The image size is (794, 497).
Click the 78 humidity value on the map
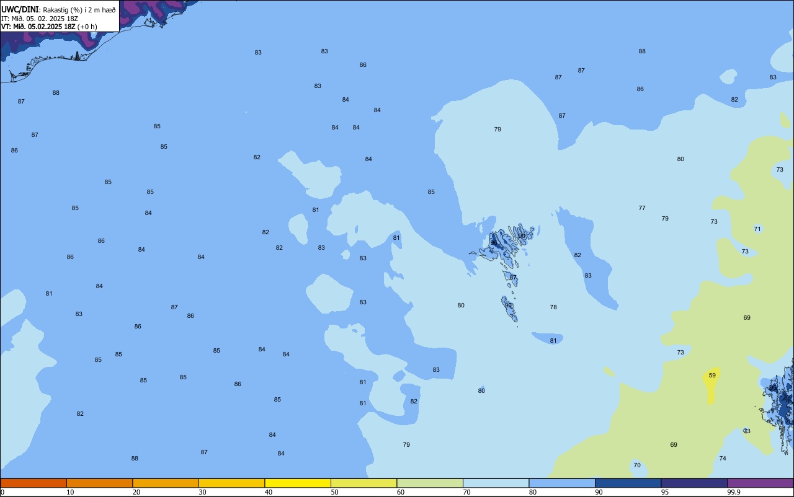coord(553,307)
